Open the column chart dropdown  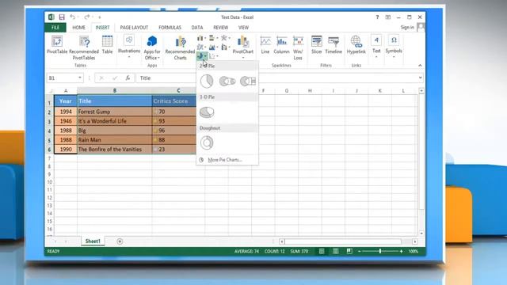pos(202,39)
